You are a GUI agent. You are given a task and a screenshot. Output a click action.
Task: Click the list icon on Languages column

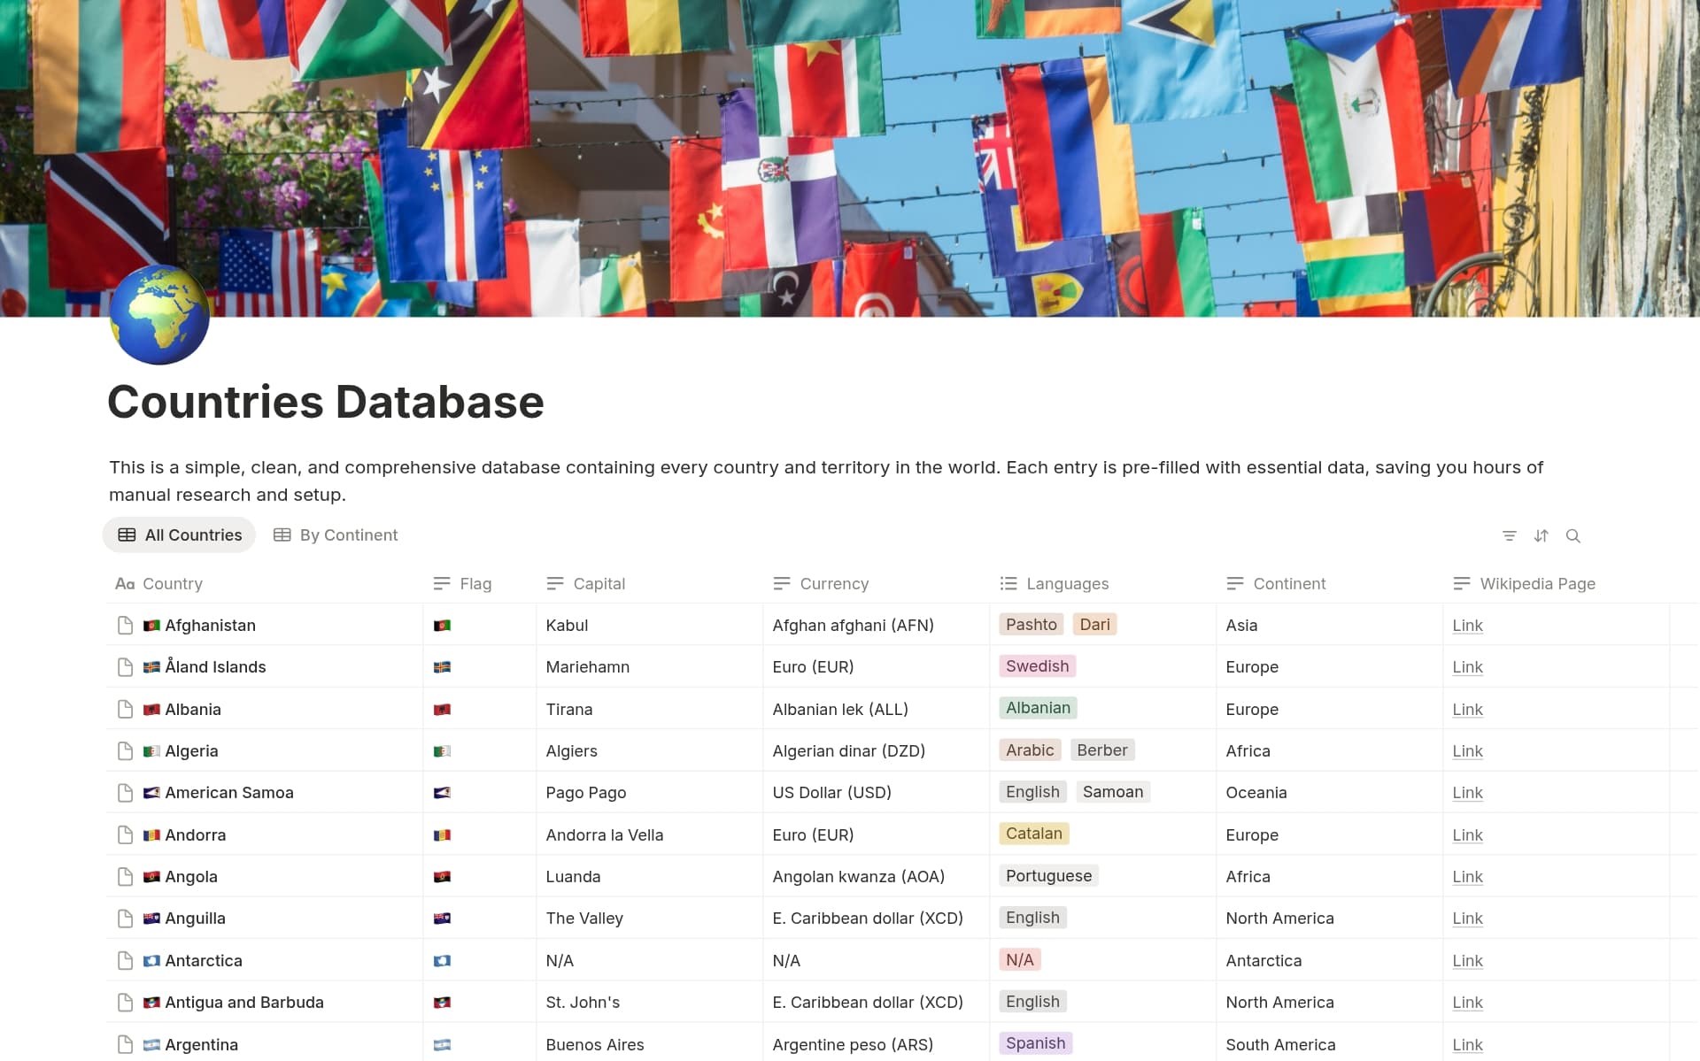pos(1008,583)
